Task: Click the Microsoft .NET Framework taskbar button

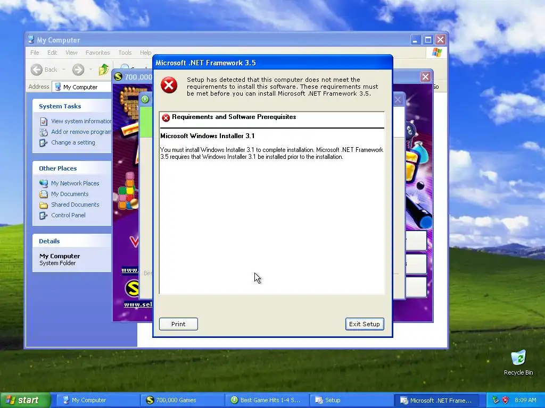Action: (436, 401)
